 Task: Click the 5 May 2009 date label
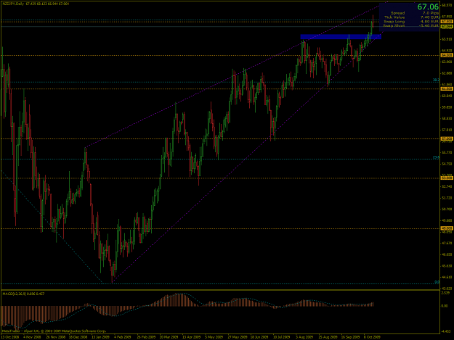point(214,337)
